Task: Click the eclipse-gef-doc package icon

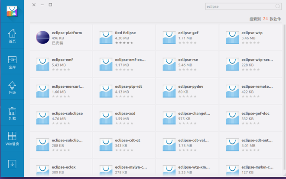Action: 232,118
